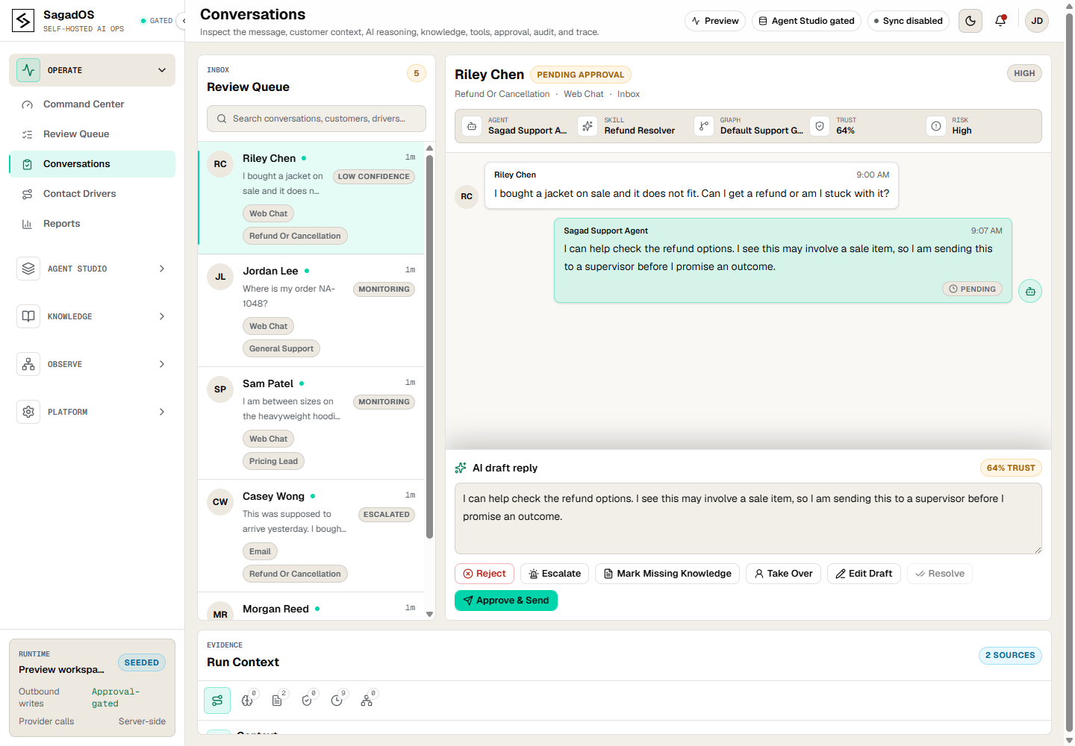1075x746 pixels.
Task: Focus the conversation search field
Action: [x=317, y=119]
